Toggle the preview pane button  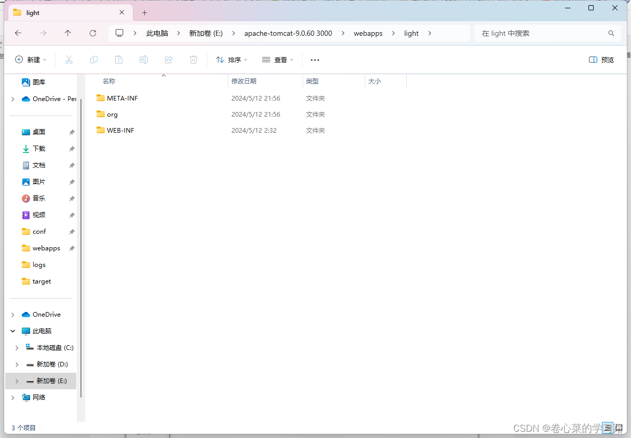[x=601, y=60]
